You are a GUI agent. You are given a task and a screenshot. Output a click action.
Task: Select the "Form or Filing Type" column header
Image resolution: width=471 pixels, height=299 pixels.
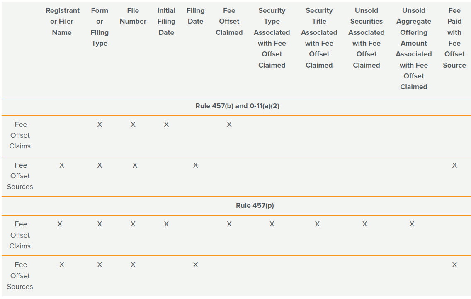(x=100, y=27)
